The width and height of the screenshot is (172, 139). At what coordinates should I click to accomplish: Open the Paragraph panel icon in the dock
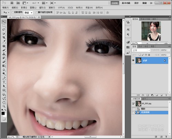[x=128, y=34]
